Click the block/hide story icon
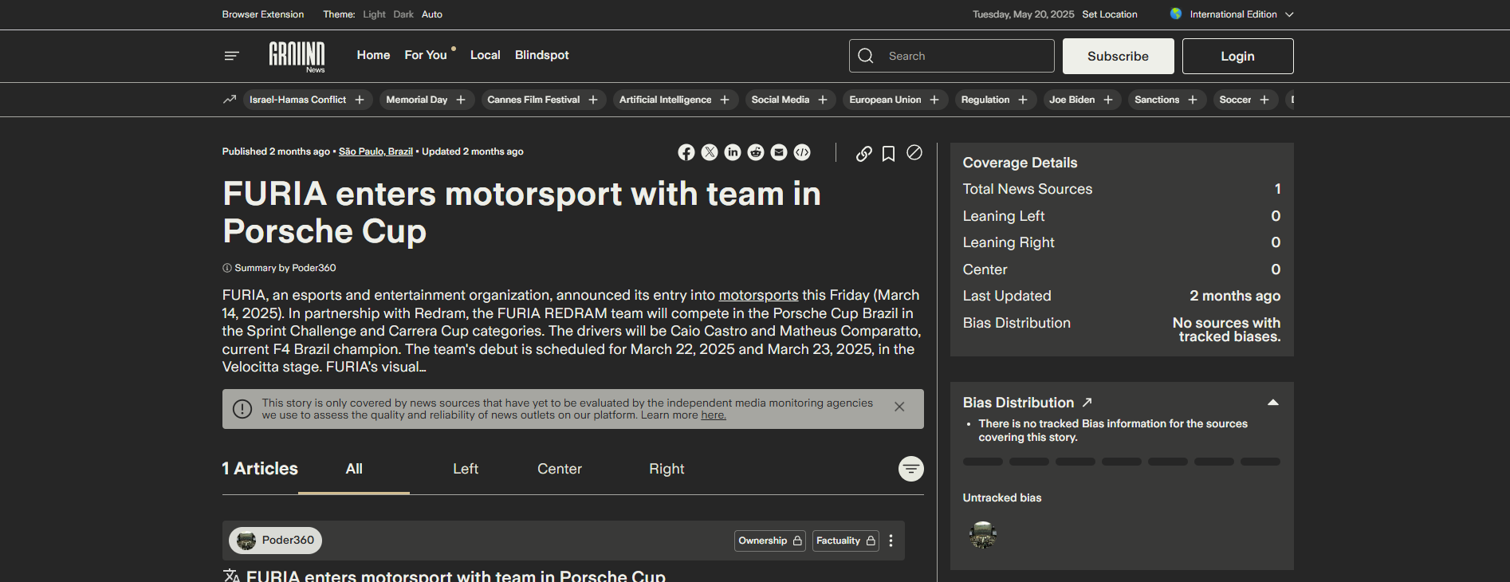This screenshot has height=582, width=1510. click(914, 152)
